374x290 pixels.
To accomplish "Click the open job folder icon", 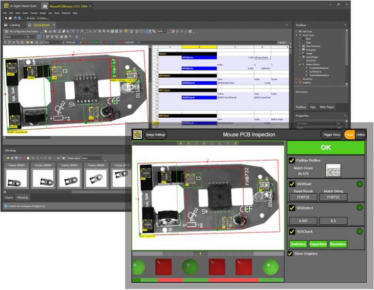I will pyautogui.click(x=10, y=18).
